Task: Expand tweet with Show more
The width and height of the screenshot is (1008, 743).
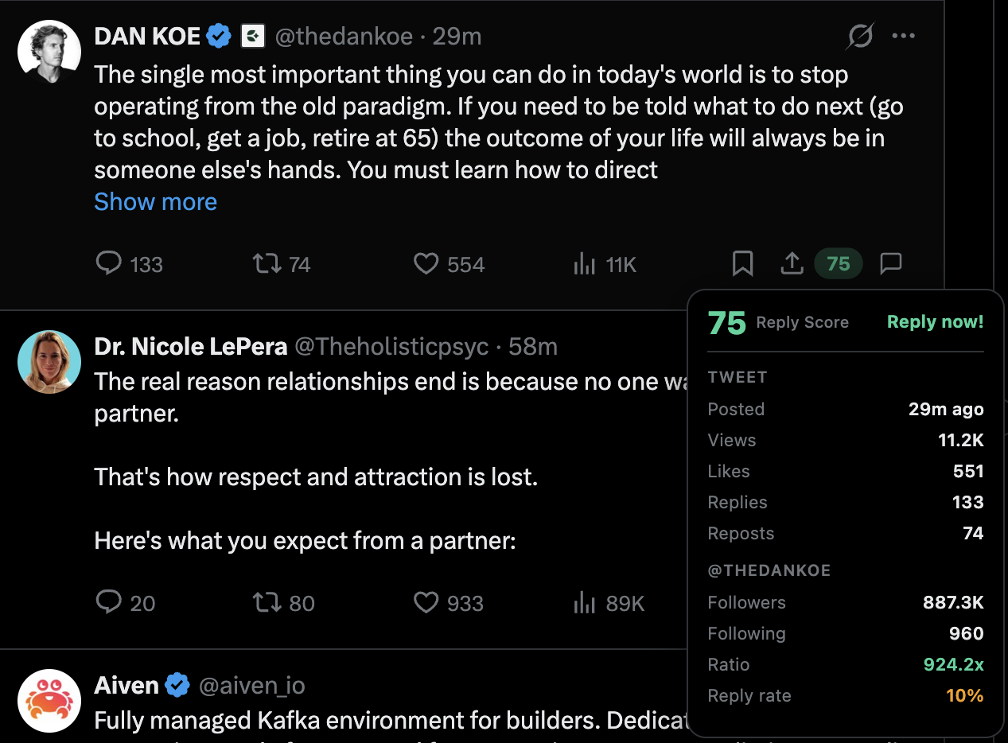Action: 155,201
